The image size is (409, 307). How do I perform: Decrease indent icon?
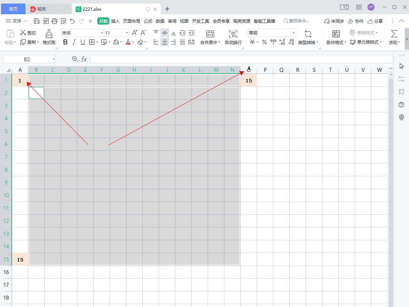tap(182, 33)
